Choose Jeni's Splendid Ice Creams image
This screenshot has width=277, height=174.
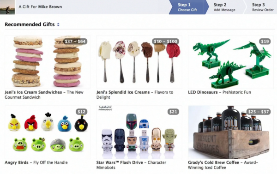tap(139, 62)
